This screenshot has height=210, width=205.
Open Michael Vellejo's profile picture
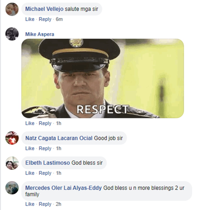click(x=12, y=9)
